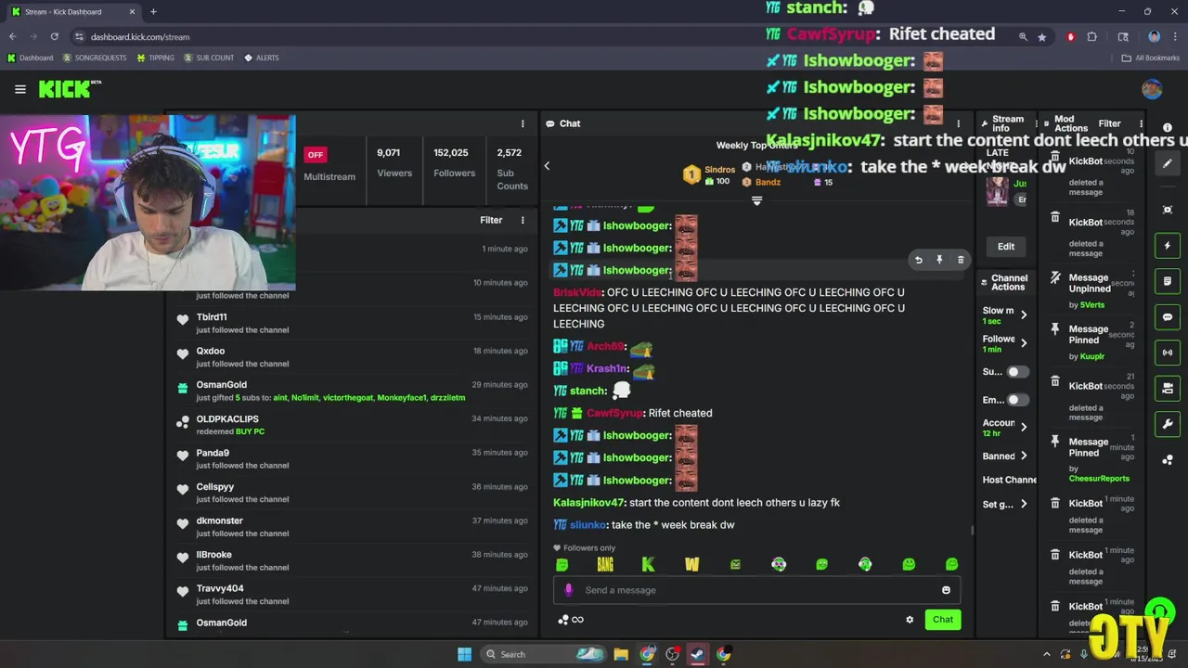
Task: Open File Explorer from the taskbar
Action: [x=621, y=654]
